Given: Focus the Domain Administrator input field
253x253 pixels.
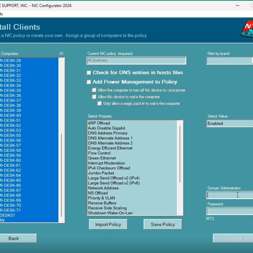Looking at the screenshot, I should [230, 195].
